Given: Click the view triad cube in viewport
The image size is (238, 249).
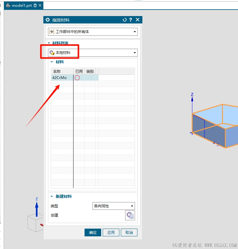Looking at the screenshot, I should coord(35,222).
